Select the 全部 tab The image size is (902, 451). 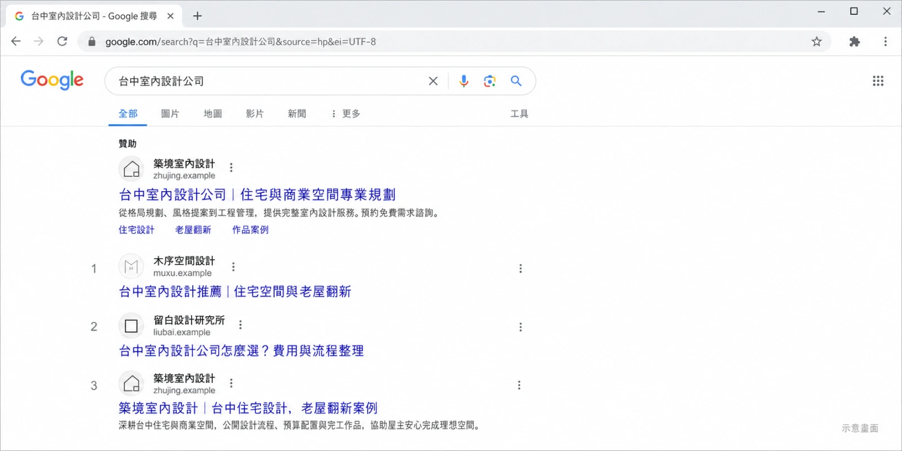point(128,114)
